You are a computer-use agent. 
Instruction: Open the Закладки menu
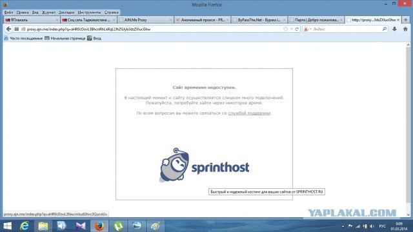(66, 12)
